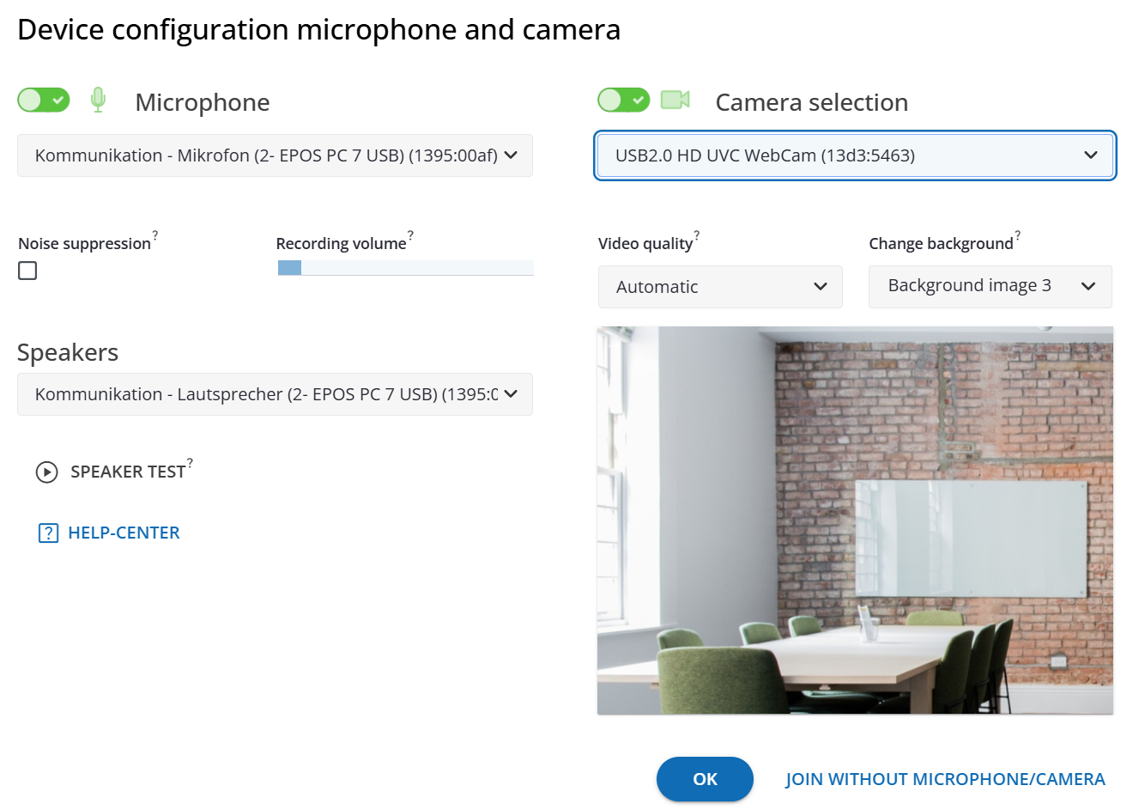This screenshot has height=810, width=1139.
Task: Click the Help-Center question mark icon
Action: coord(48,533)
